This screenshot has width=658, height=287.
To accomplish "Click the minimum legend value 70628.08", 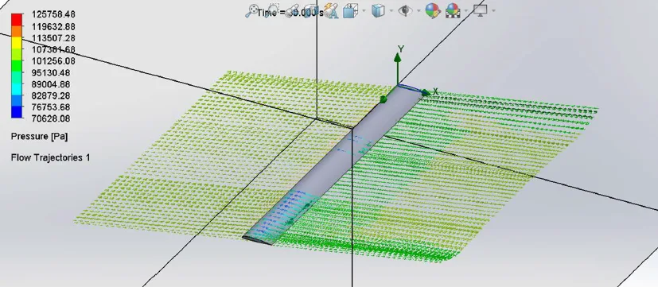I will 50,118.
